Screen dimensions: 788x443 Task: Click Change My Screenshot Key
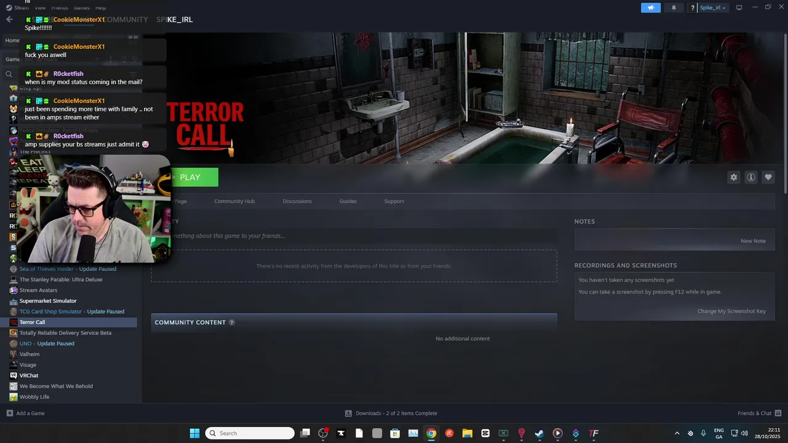coord(731,311)
